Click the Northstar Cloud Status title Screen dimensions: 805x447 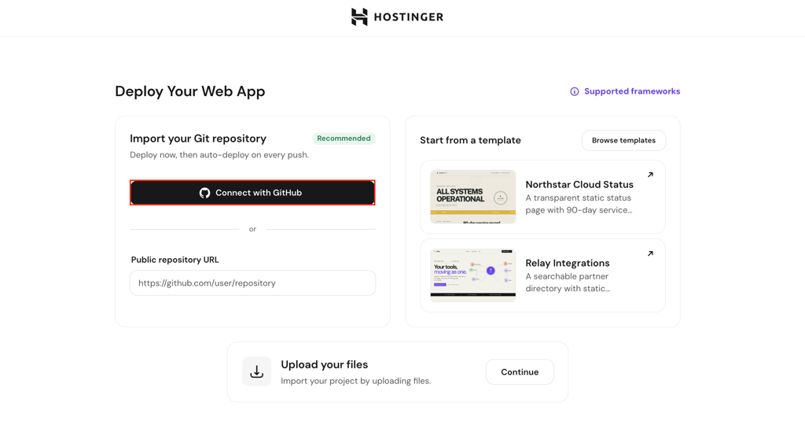(579, 184)
